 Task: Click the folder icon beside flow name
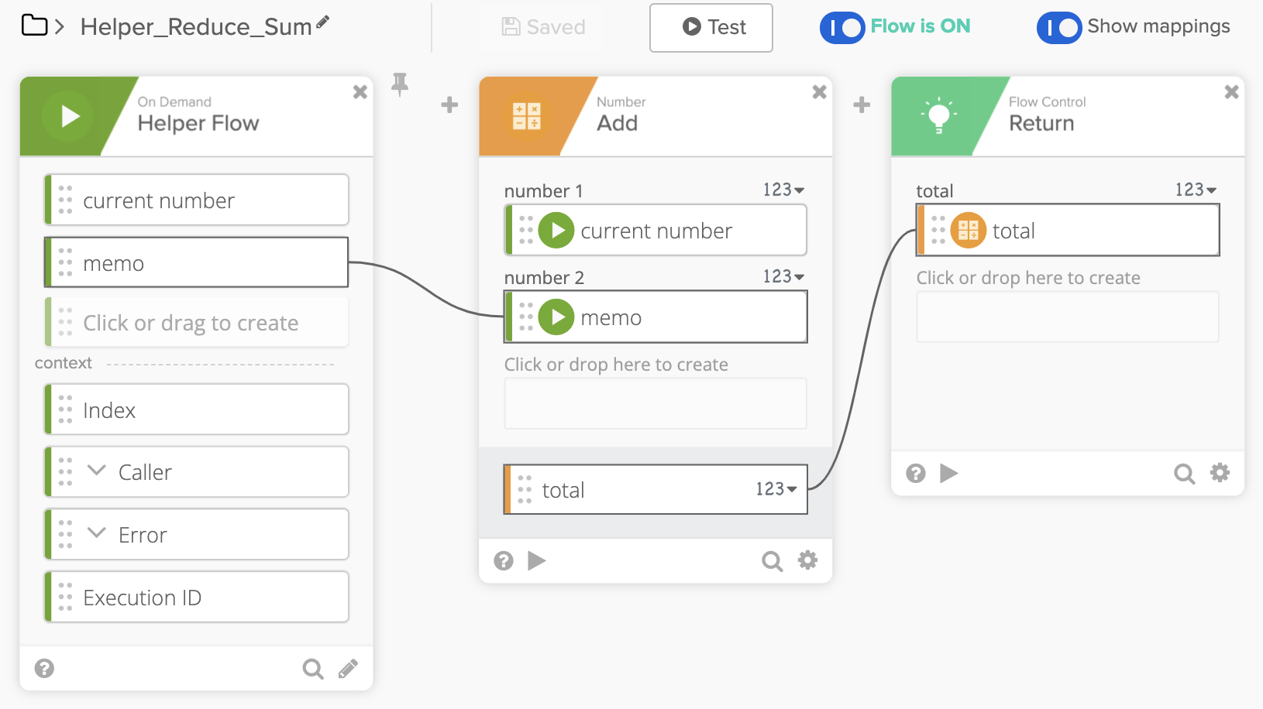pyautogui.click(x=34, y=26)
